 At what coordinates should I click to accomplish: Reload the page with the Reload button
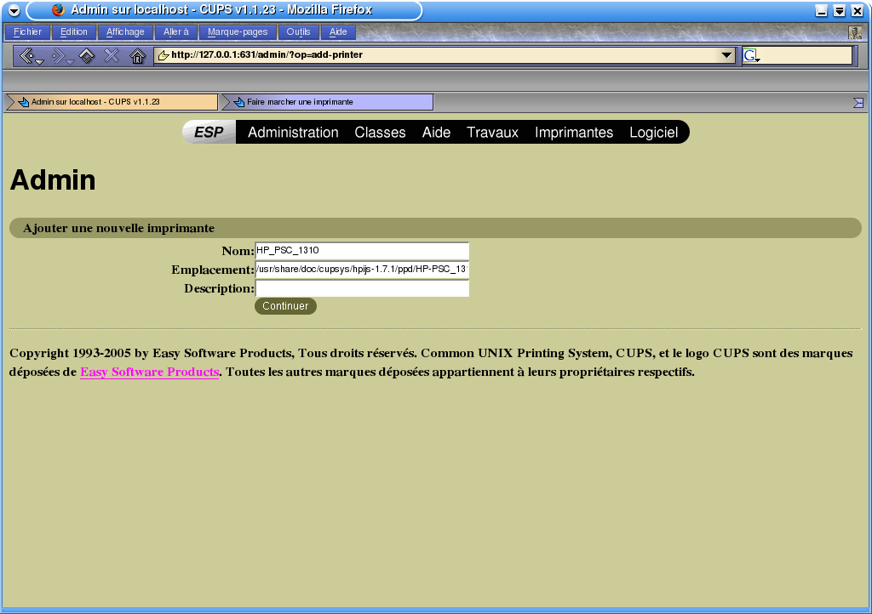click(x=87, y=55)
